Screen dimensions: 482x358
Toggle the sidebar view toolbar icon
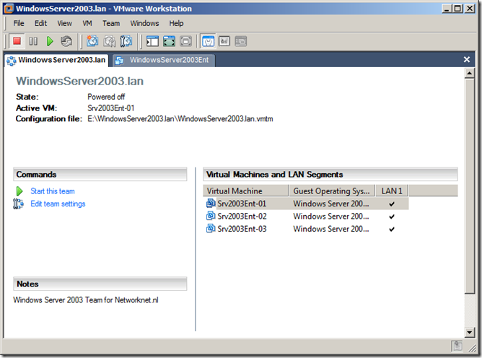152,41
